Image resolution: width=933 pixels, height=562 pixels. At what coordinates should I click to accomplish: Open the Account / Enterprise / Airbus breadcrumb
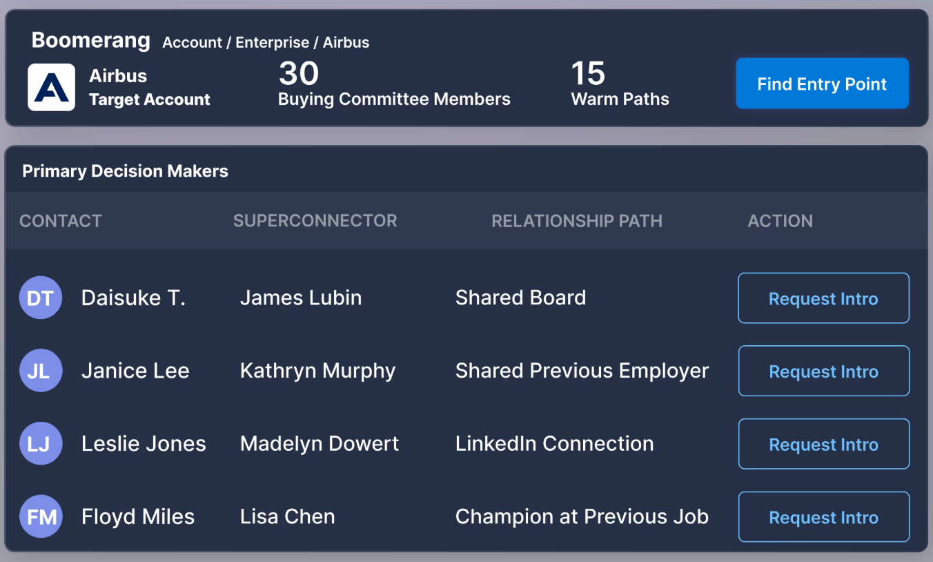coord(266,43)
